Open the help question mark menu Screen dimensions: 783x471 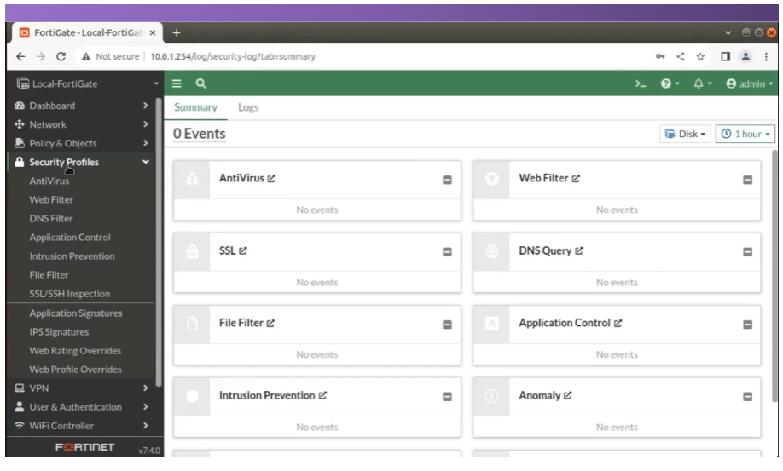[x=670, y=83]
